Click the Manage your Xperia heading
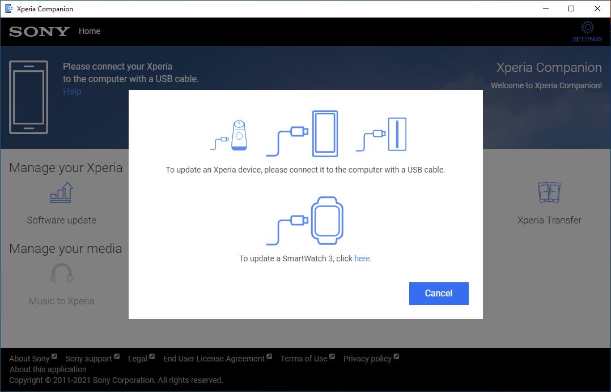 coord(66,167)
